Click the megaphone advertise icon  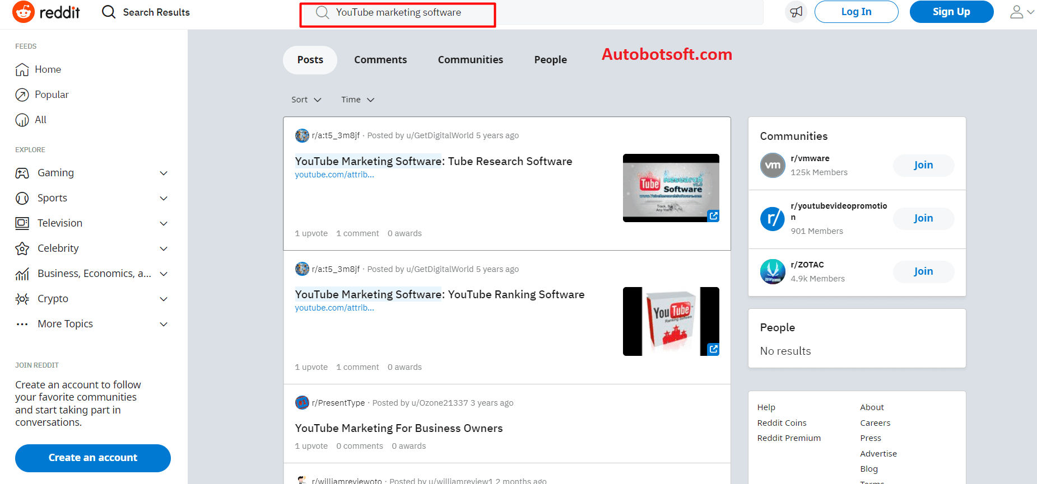796,12
